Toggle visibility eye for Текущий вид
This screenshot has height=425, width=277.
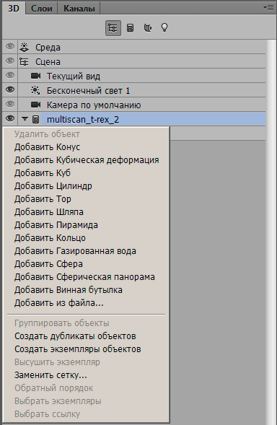[10, 75]
